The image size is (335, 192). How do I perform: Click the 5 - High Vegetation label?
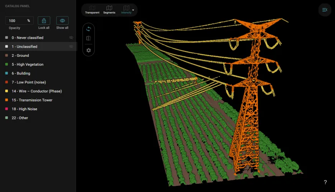tap(27, 65)
